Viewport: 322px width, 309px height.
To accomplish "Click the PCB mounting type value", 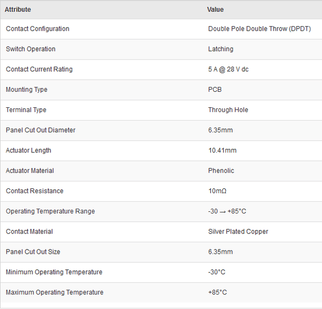I will 215,90.
